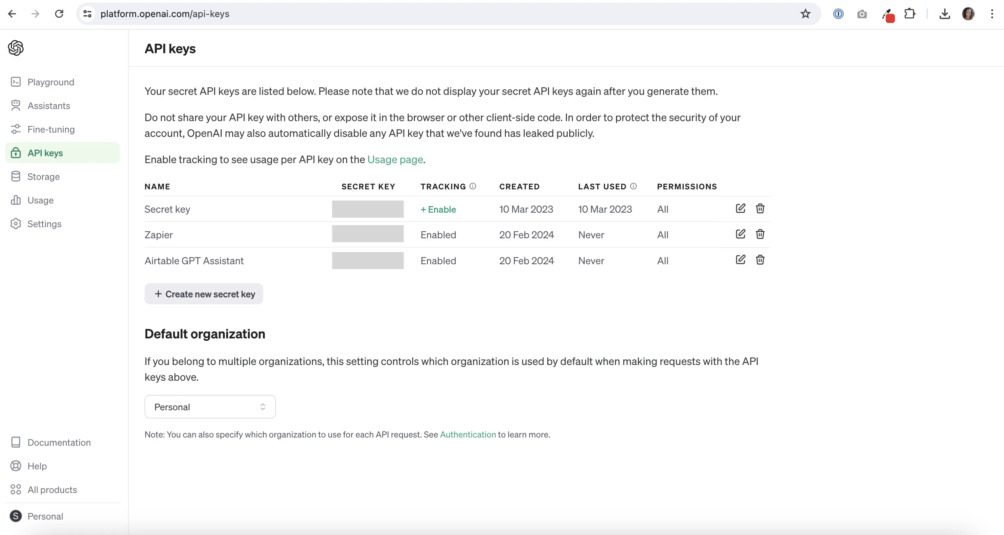
Task: Open the Playground section
Action: click(x=51, y=82)
